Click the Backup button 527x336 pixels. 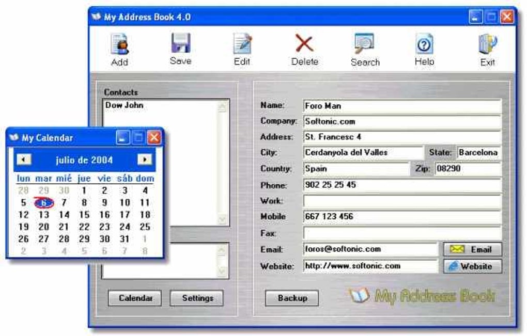[292, 298]
